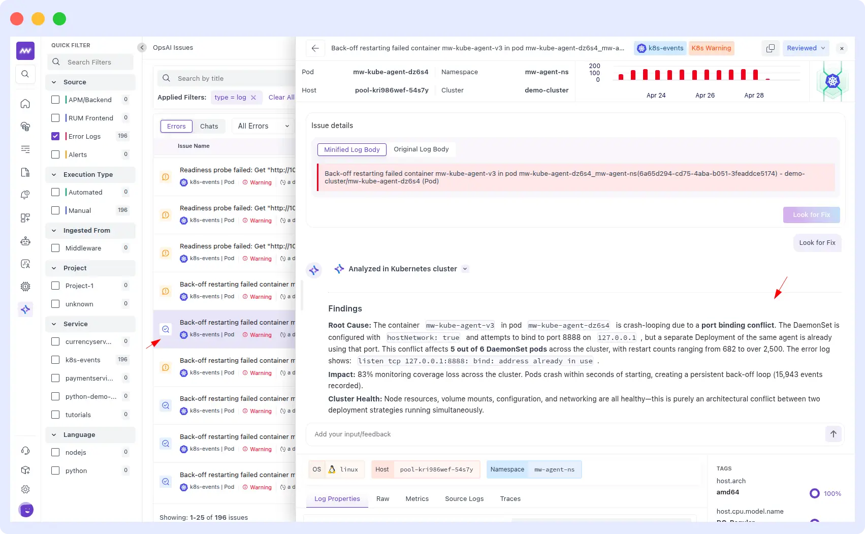
Task: Select the highlighted OpsAI sparkle icon
Action: (x=25, y=309)
